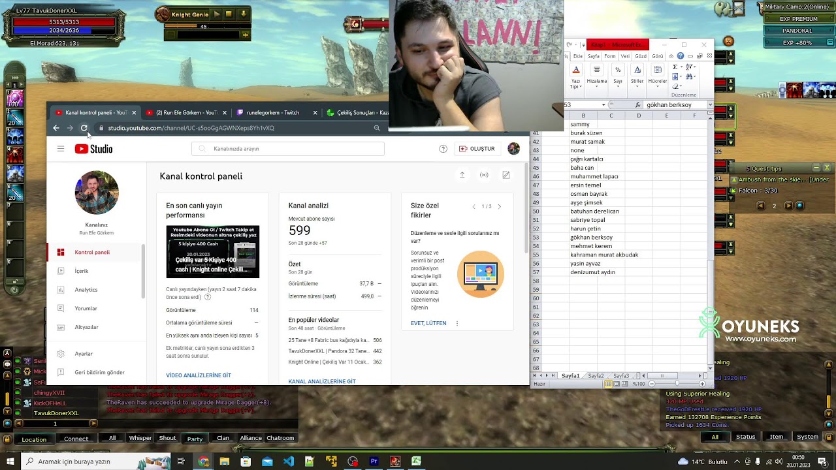Click the Chrome address bar search icon
Viewport: 836px width, 470px height.
(x=377, y=128)
